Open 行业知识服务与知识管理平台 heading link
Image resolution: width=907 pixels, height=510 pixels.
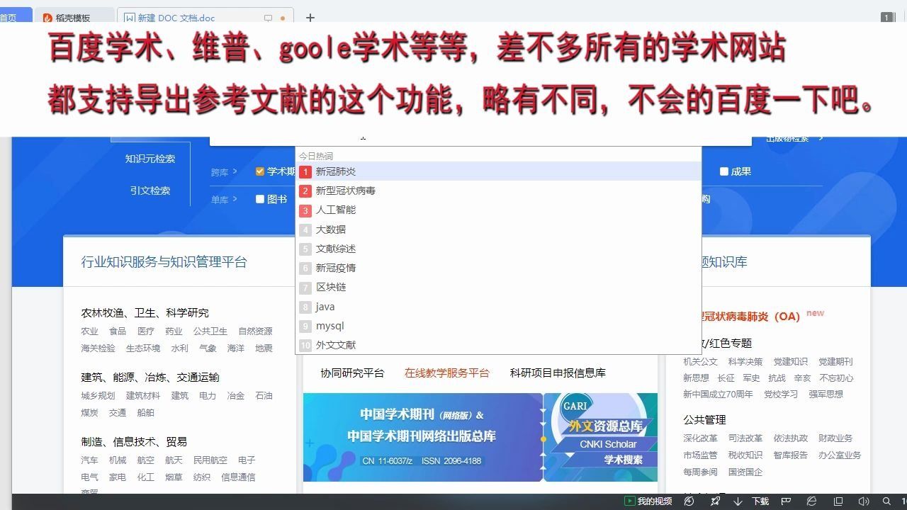tap(164, 262)
